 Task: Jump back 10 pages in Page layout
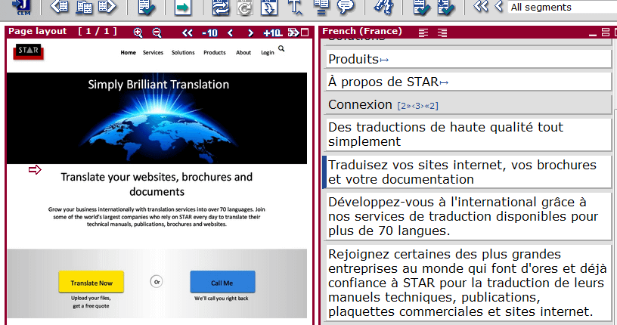pyautogui.click(x=209, y=33)
